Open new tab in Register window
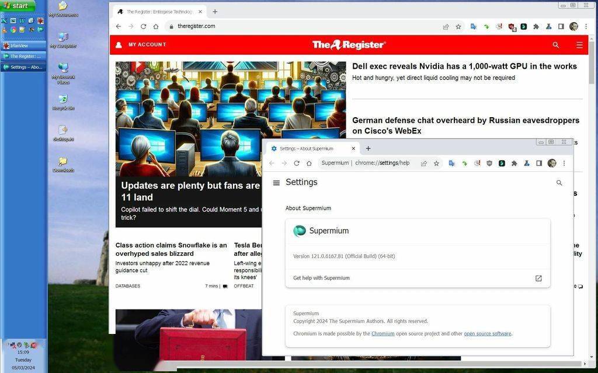Image resolution: width=598 pixels, height=373 pixels. coord(215,12)
